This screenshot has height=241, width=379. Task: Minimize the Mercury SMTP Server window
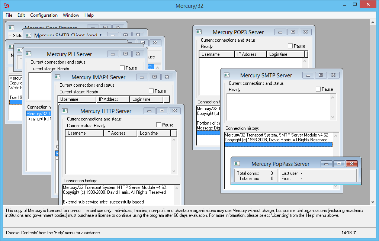pos(308,75)
